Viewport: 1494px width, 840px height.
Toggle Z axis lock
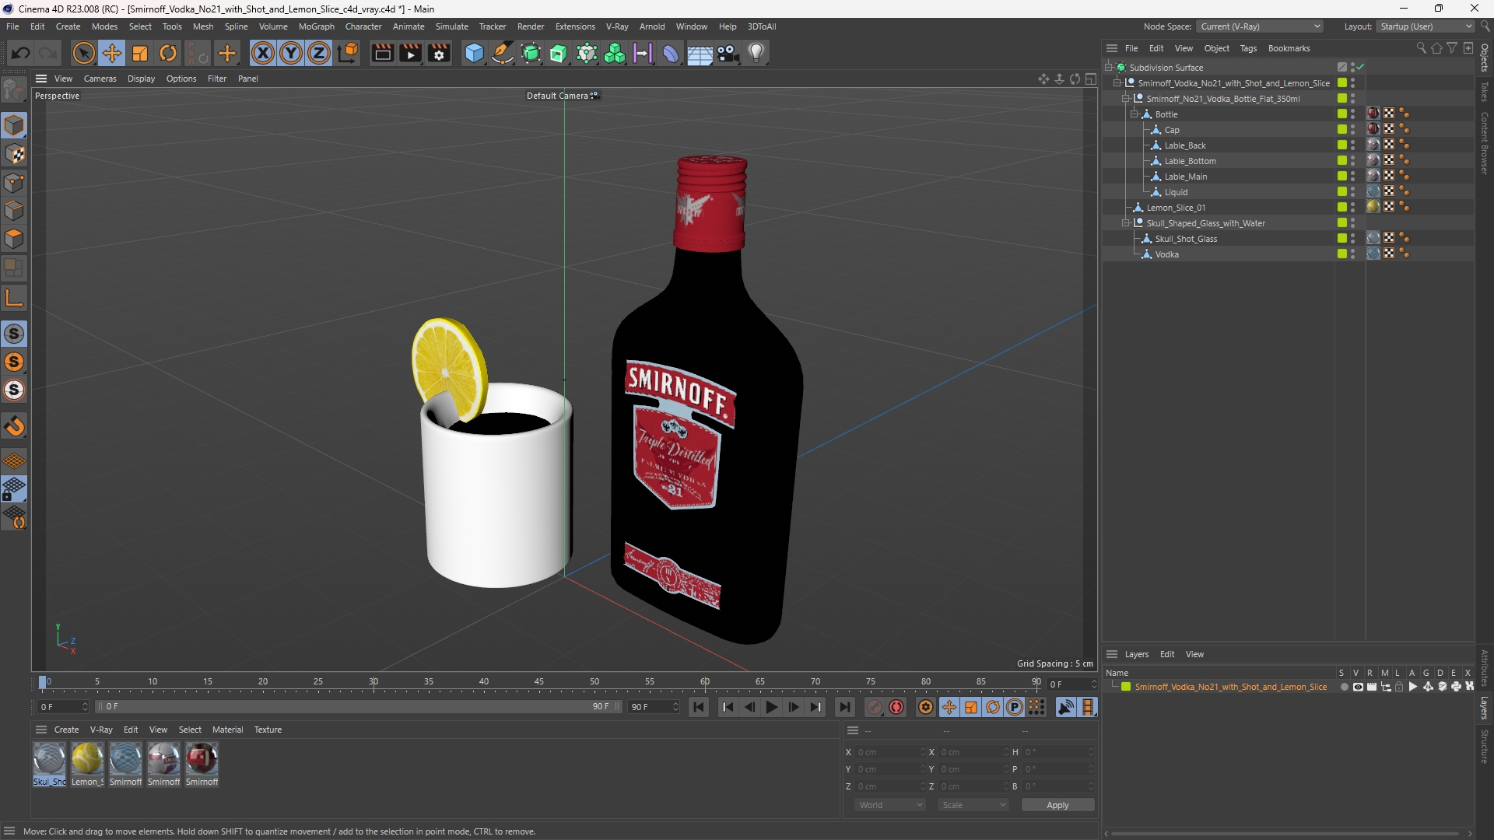coord(319,53)
